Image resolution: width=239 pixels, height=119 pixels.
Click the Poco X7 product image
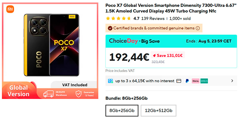51,45
